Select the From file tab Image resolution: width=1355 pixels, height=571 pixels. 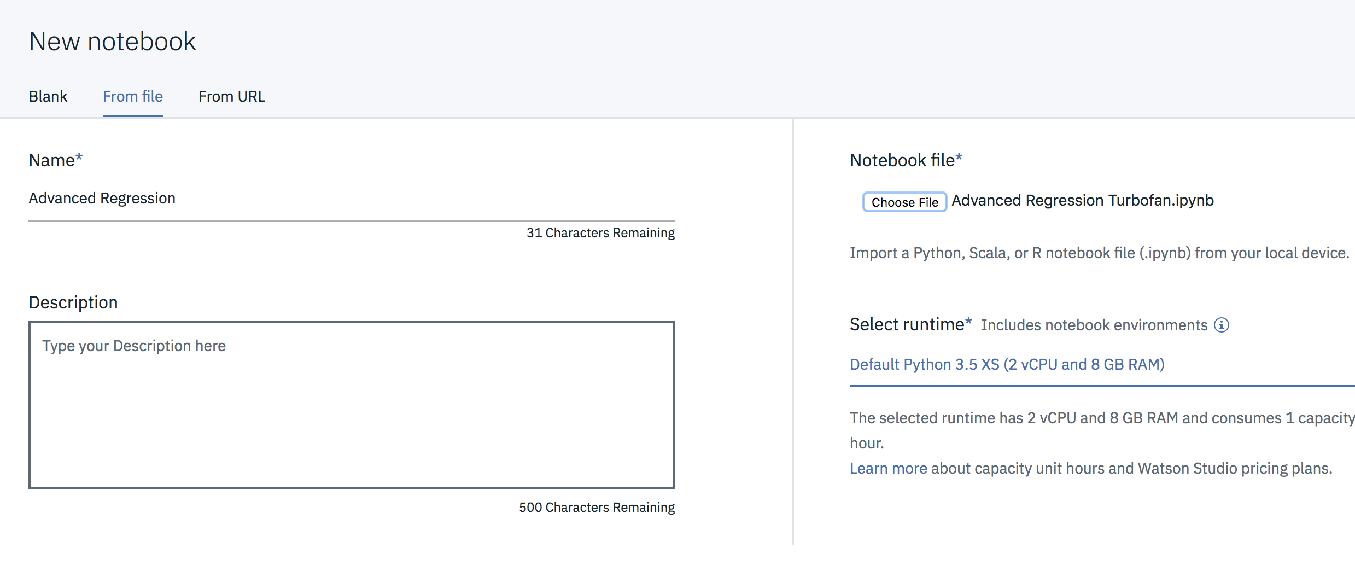tap(133, 96)
